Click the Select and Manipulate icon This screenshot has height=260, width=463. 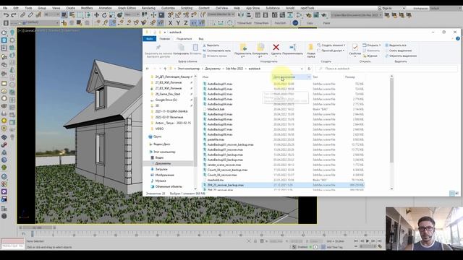[153, 15]
